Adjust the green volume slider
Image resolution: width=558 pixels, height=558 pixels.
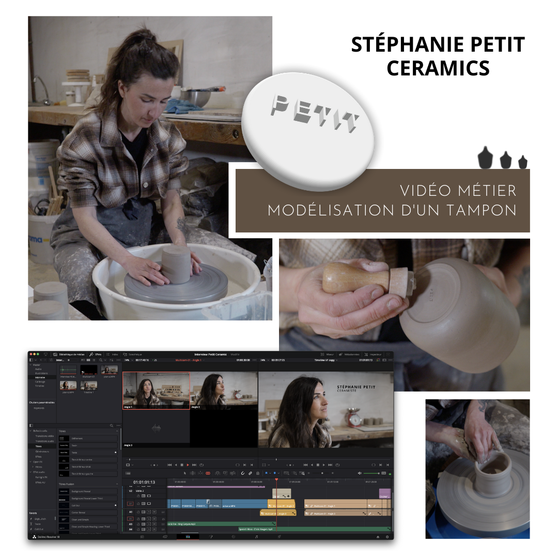click(371, 473)
